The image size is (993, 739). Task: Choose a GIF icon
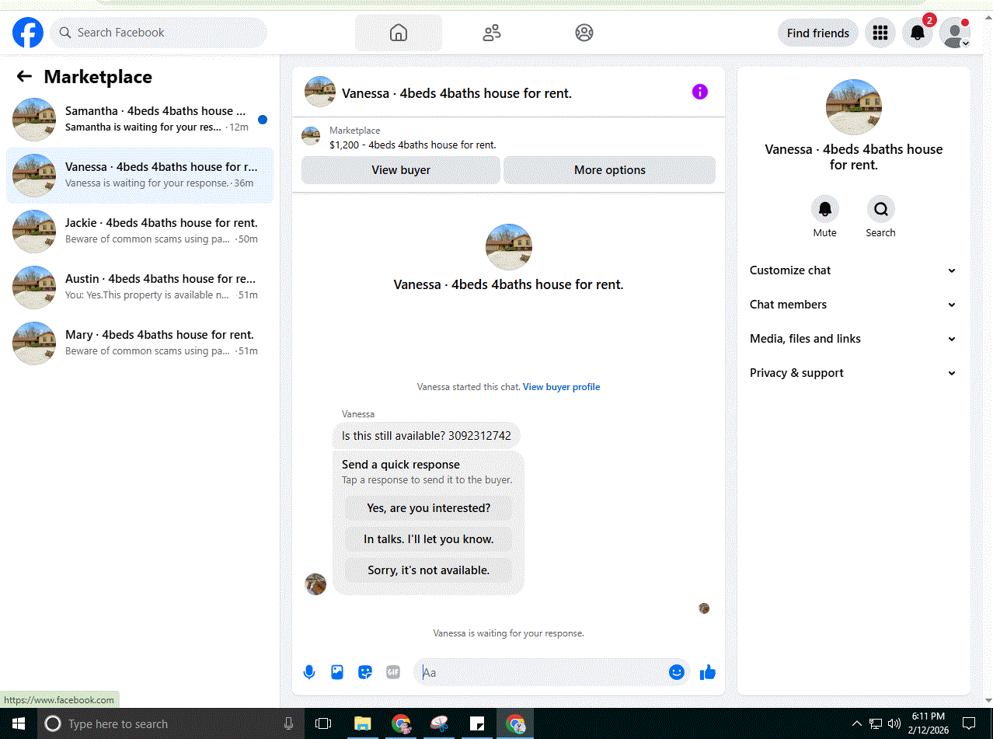[393, 672]
